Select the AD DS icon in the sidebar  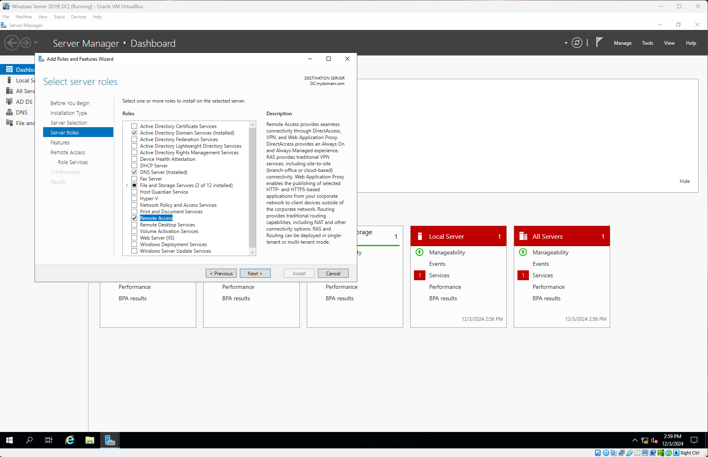click(9, 101)
